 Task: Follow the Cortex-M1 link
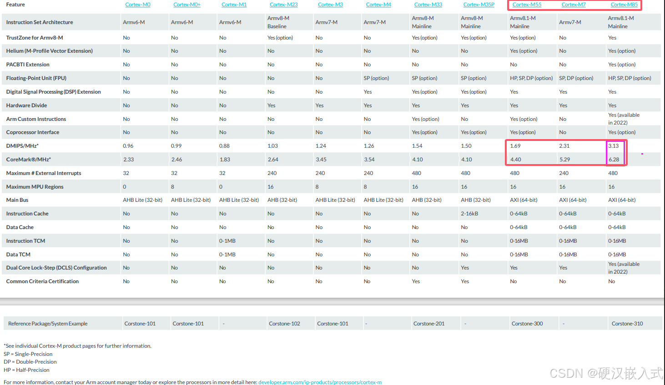coord(234,5)
